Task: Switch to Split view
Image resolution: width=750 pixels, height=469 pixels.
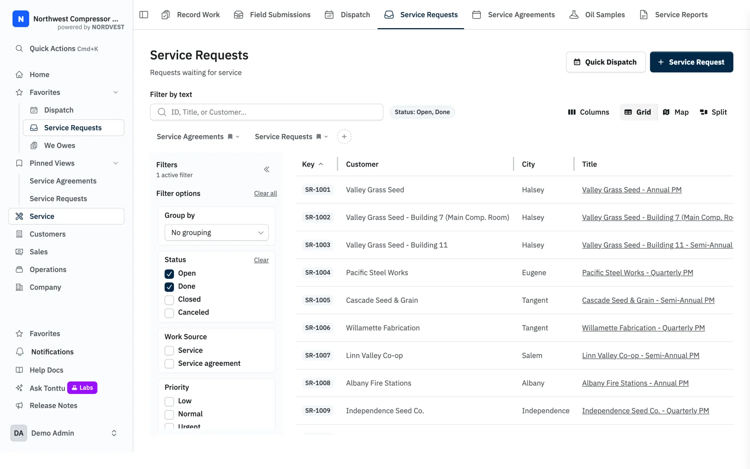Action: coord(714,112)
